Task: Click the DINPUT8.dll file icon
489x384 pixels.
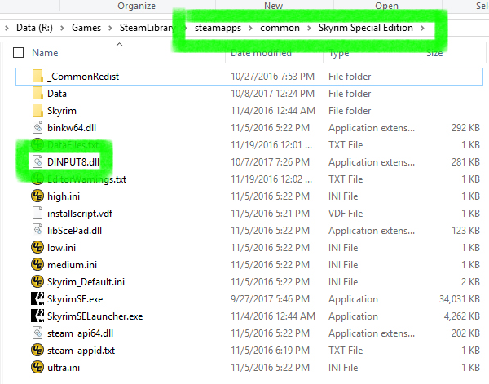Action: (37, 162)
